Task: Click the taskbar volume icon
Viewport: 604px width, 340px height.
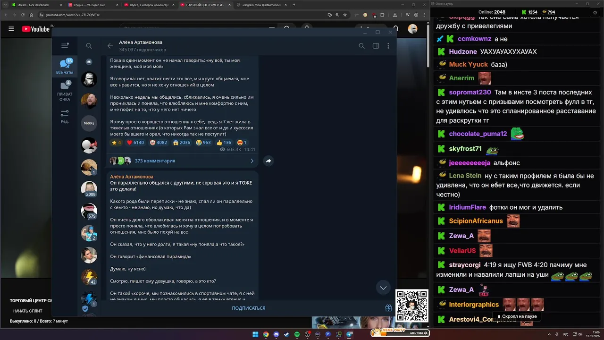Action: pos(579,334)
